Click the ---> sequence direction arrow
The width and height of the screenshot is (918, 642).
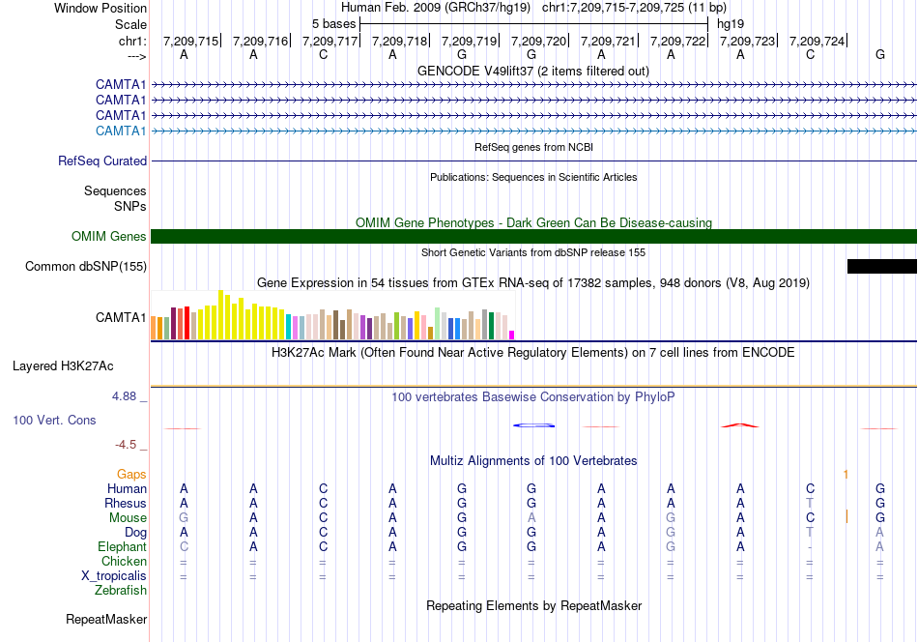pos(136,56)
